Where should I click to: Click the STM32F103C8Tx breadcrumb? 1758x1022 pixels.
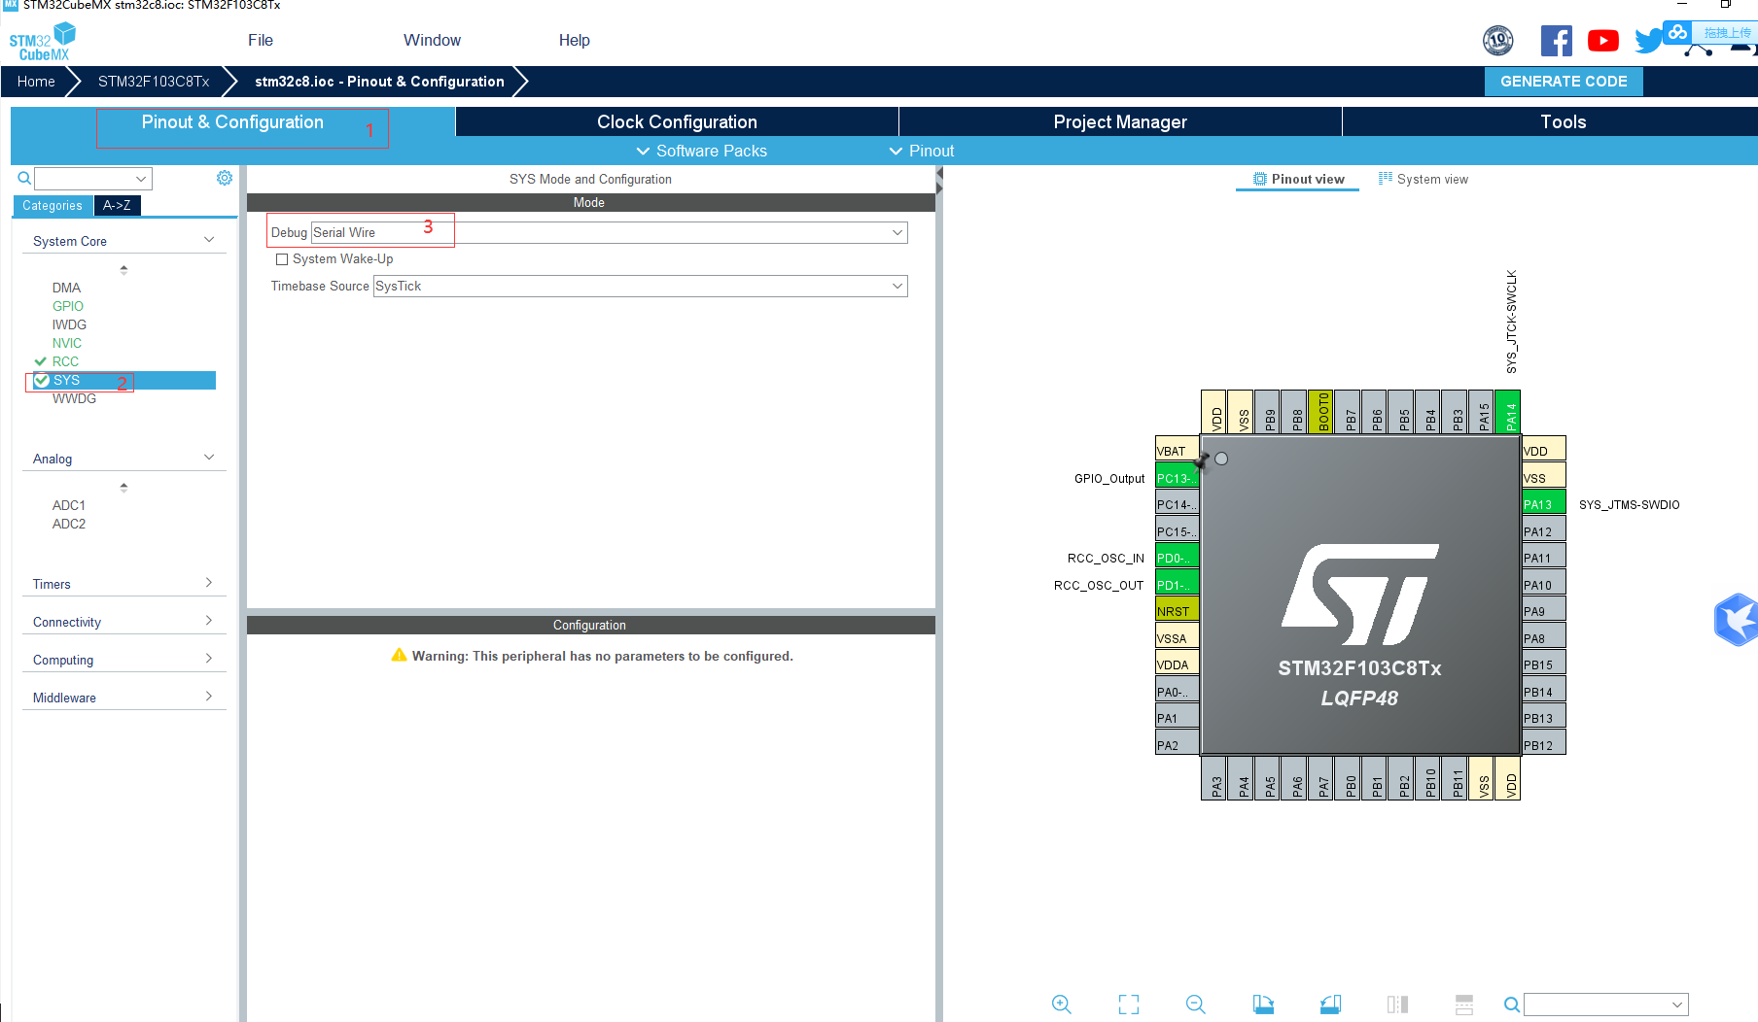154,82
